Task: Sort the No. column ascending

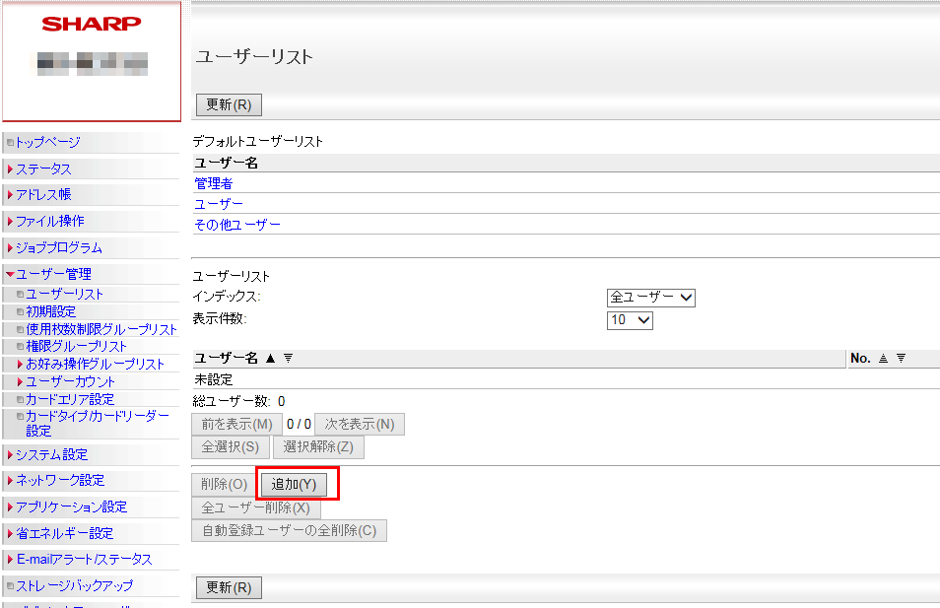Action: pyautogui.click(x=884, y=359)
